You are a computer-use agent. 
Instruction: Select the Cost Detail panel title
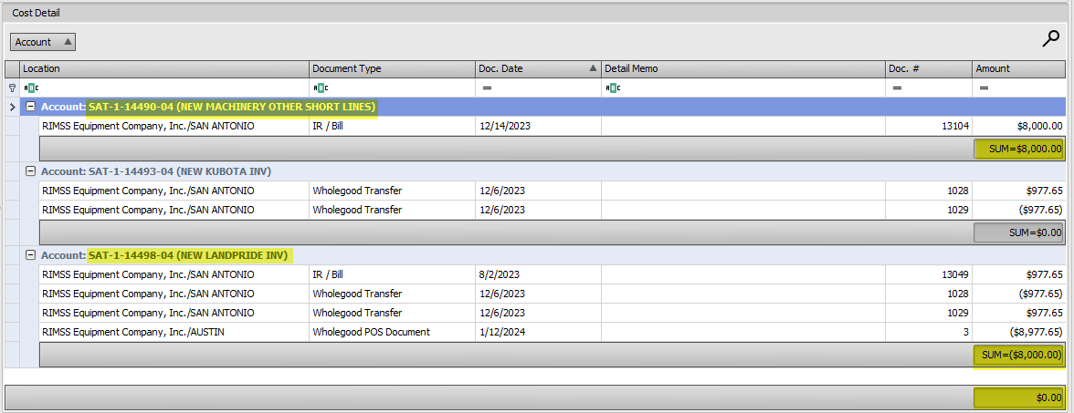pos(37,13)
